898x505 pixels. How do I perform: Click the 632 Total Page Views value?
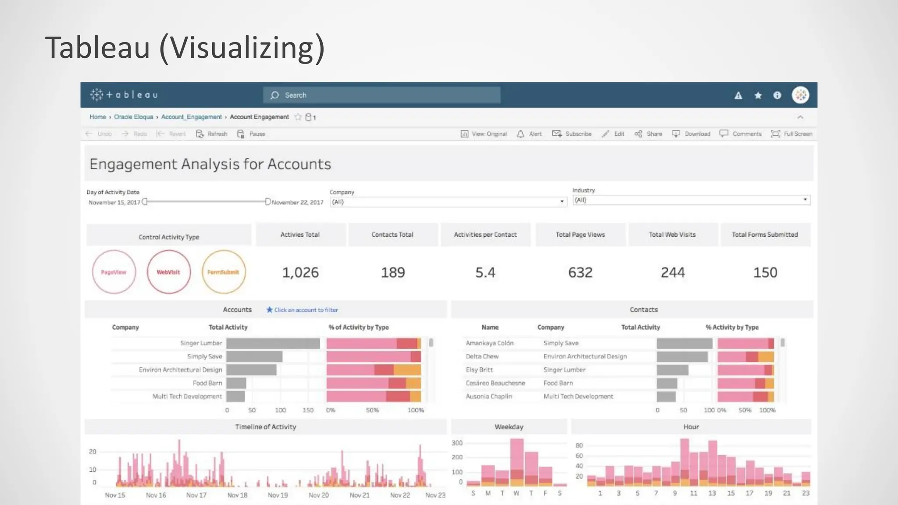pos(580,273)
